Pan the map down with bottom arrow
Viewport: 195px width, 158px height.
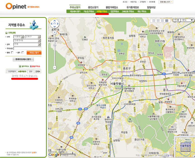coord(55,27)
